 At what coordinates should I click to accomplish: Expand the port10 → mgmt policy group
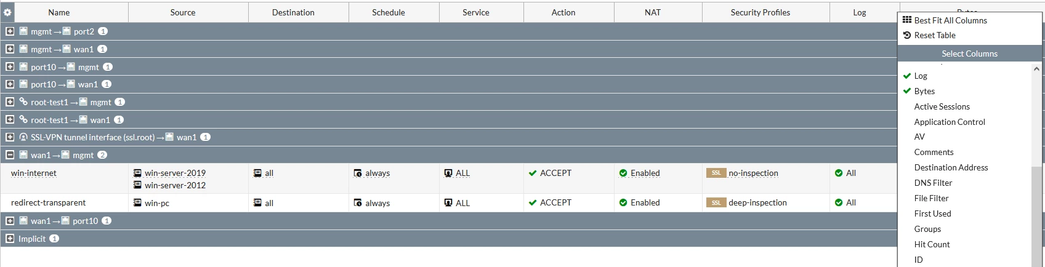tap(10, 66)
